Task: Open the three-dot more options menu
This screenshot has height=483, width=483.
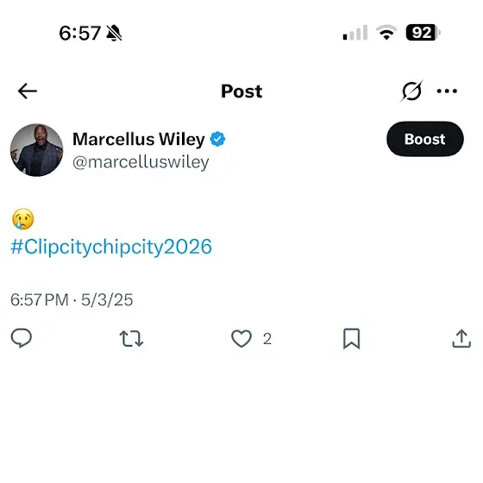Action: tap(447, 91)
